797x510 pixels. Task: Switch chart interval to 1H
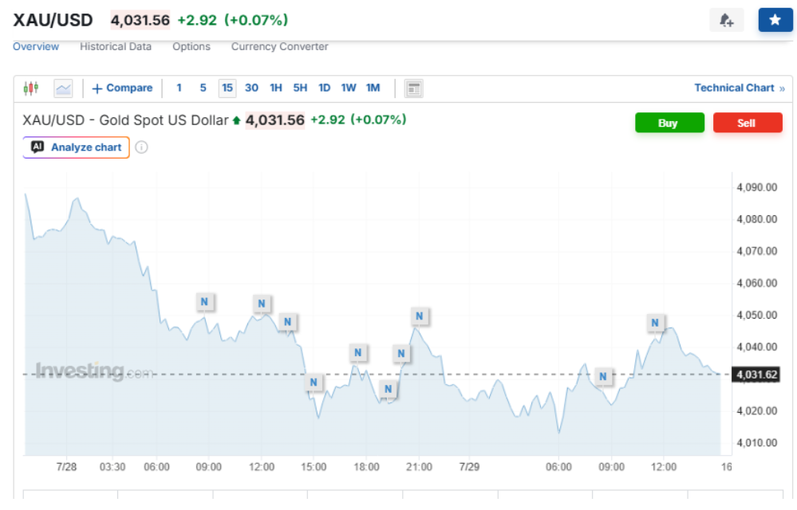pos(276,88)
